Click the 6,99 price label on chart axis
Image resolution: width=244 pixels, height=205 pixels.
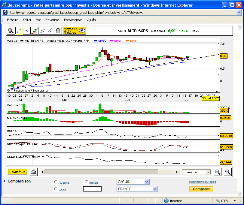click(x=224, y=56)
